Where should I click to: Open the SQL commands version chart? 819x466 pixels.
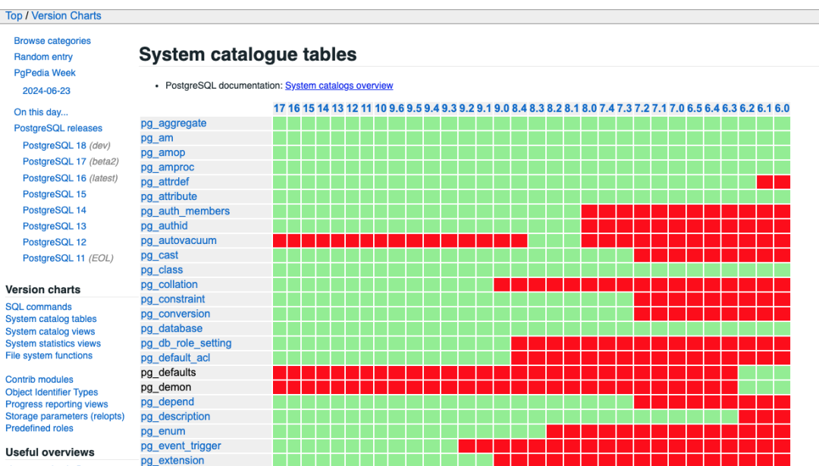click(39, 307)
